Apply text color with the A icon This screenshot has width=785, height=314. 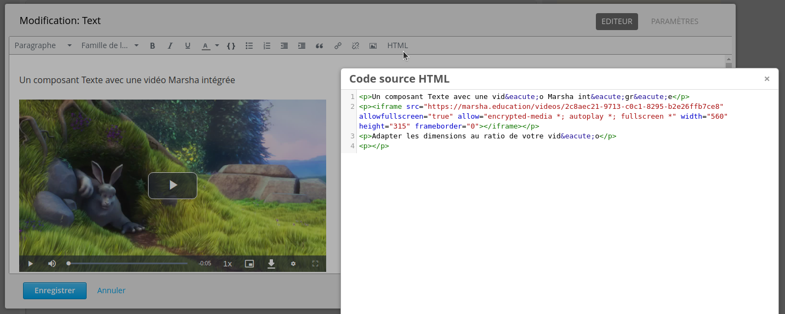click(206, 46)
